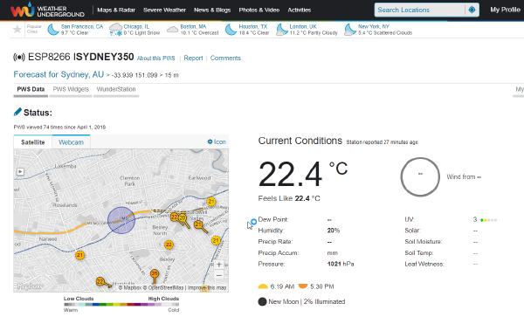This screenshot has height=317, width=524.
Task: Click the sunset icon near 5:30 PM
Action: (303, 286)
